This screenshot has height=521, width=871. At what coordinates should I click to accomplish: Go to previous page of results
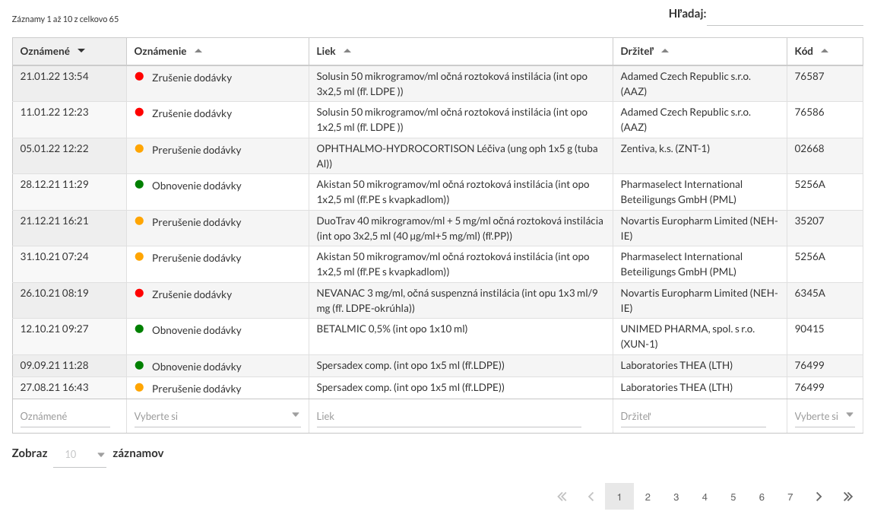591,497
